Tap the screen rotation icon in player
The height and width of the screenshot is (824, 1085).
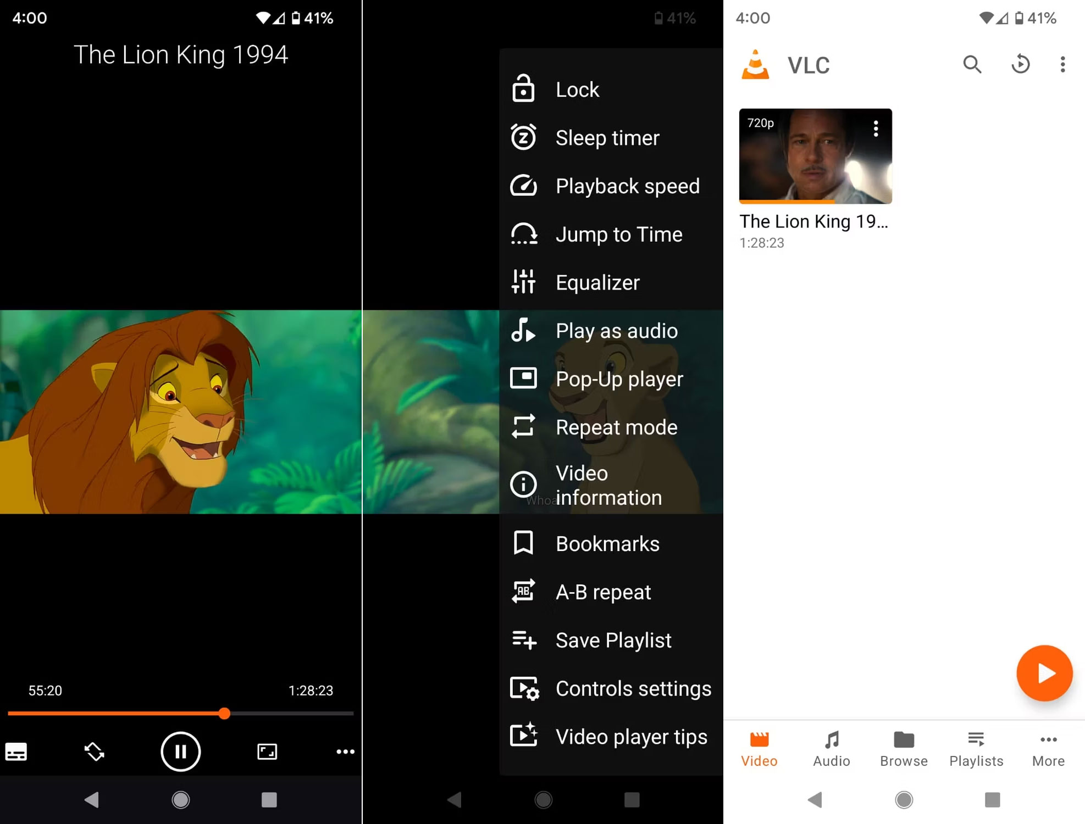point(94,751)
